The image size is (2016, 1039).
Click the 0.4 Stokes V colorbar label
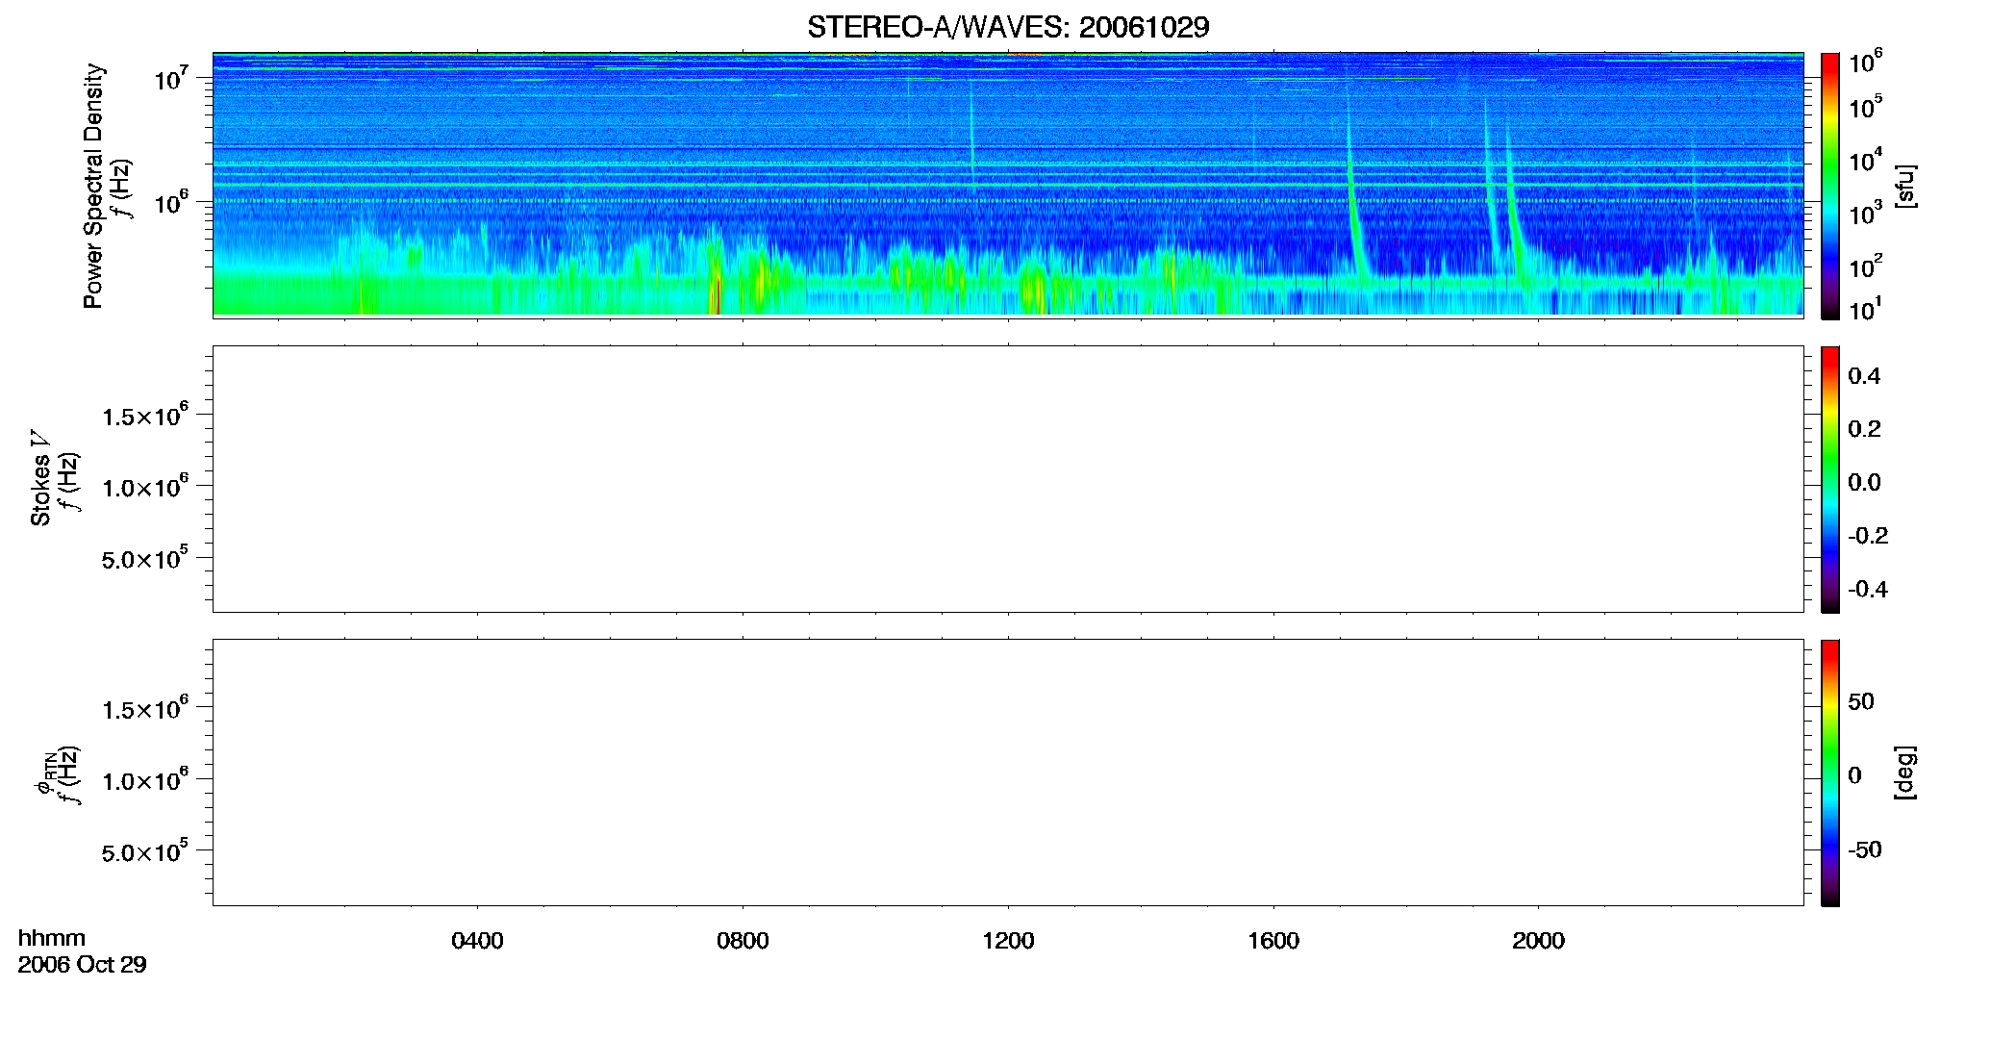click(1864, 376)
